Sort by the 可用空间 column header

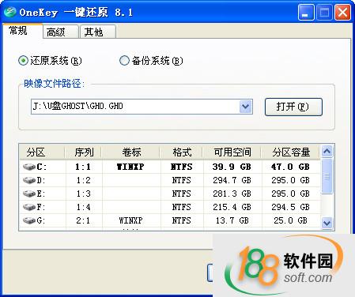(x=232, y=152)
